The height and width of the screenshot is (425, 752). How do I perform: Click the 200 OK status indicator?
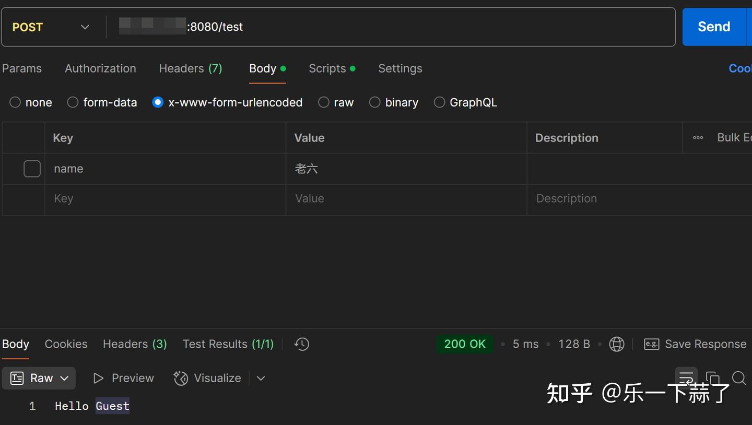pyautogui.click(x=464, y=344)
